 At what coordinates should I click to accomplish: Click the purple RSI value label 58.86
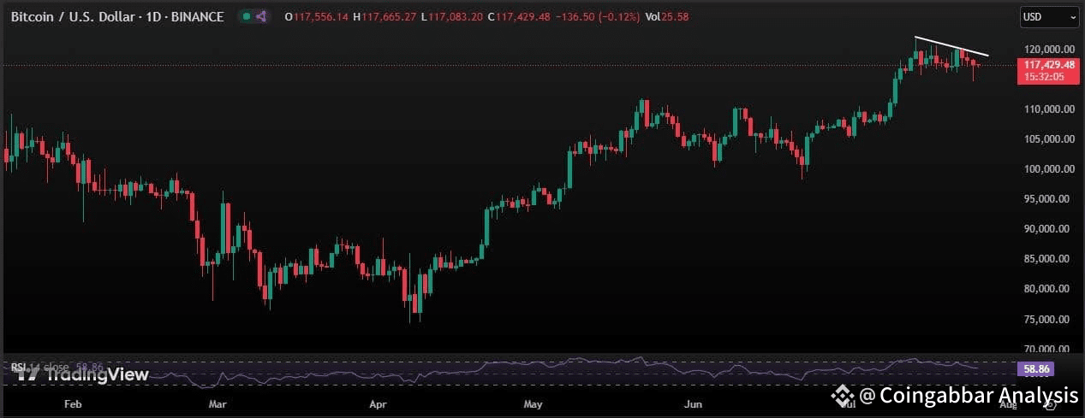1036,369
